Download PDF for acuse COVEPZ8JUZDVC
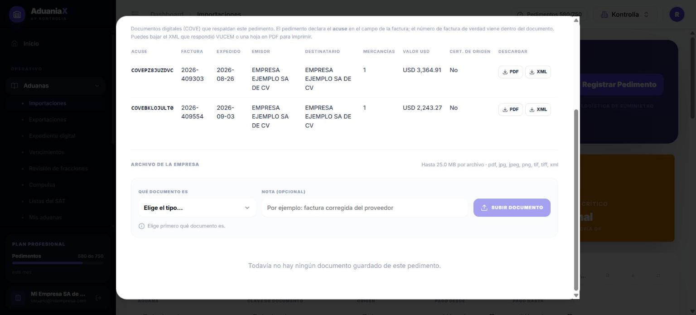 click(x=510, y=72)
